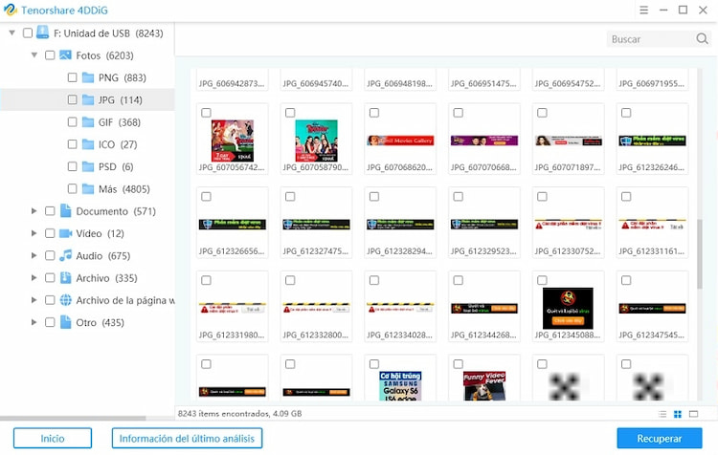This screenshot has width=718, height=455.
Task: Open thumbnail of JPG_607058790
Action: coord(317,141)
